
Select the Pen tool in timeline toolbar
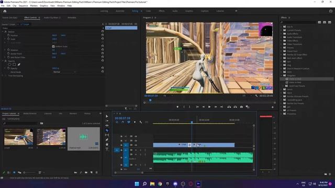107,139
